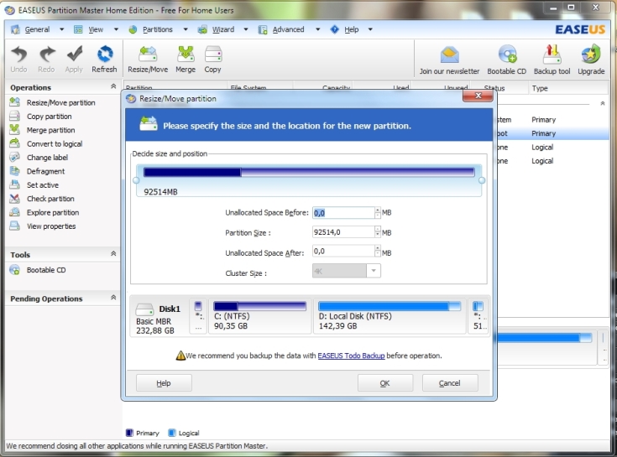Click the Cancel button
Image resolution: width=617 pixels, height=457 pixels.
tap(450, 383)
